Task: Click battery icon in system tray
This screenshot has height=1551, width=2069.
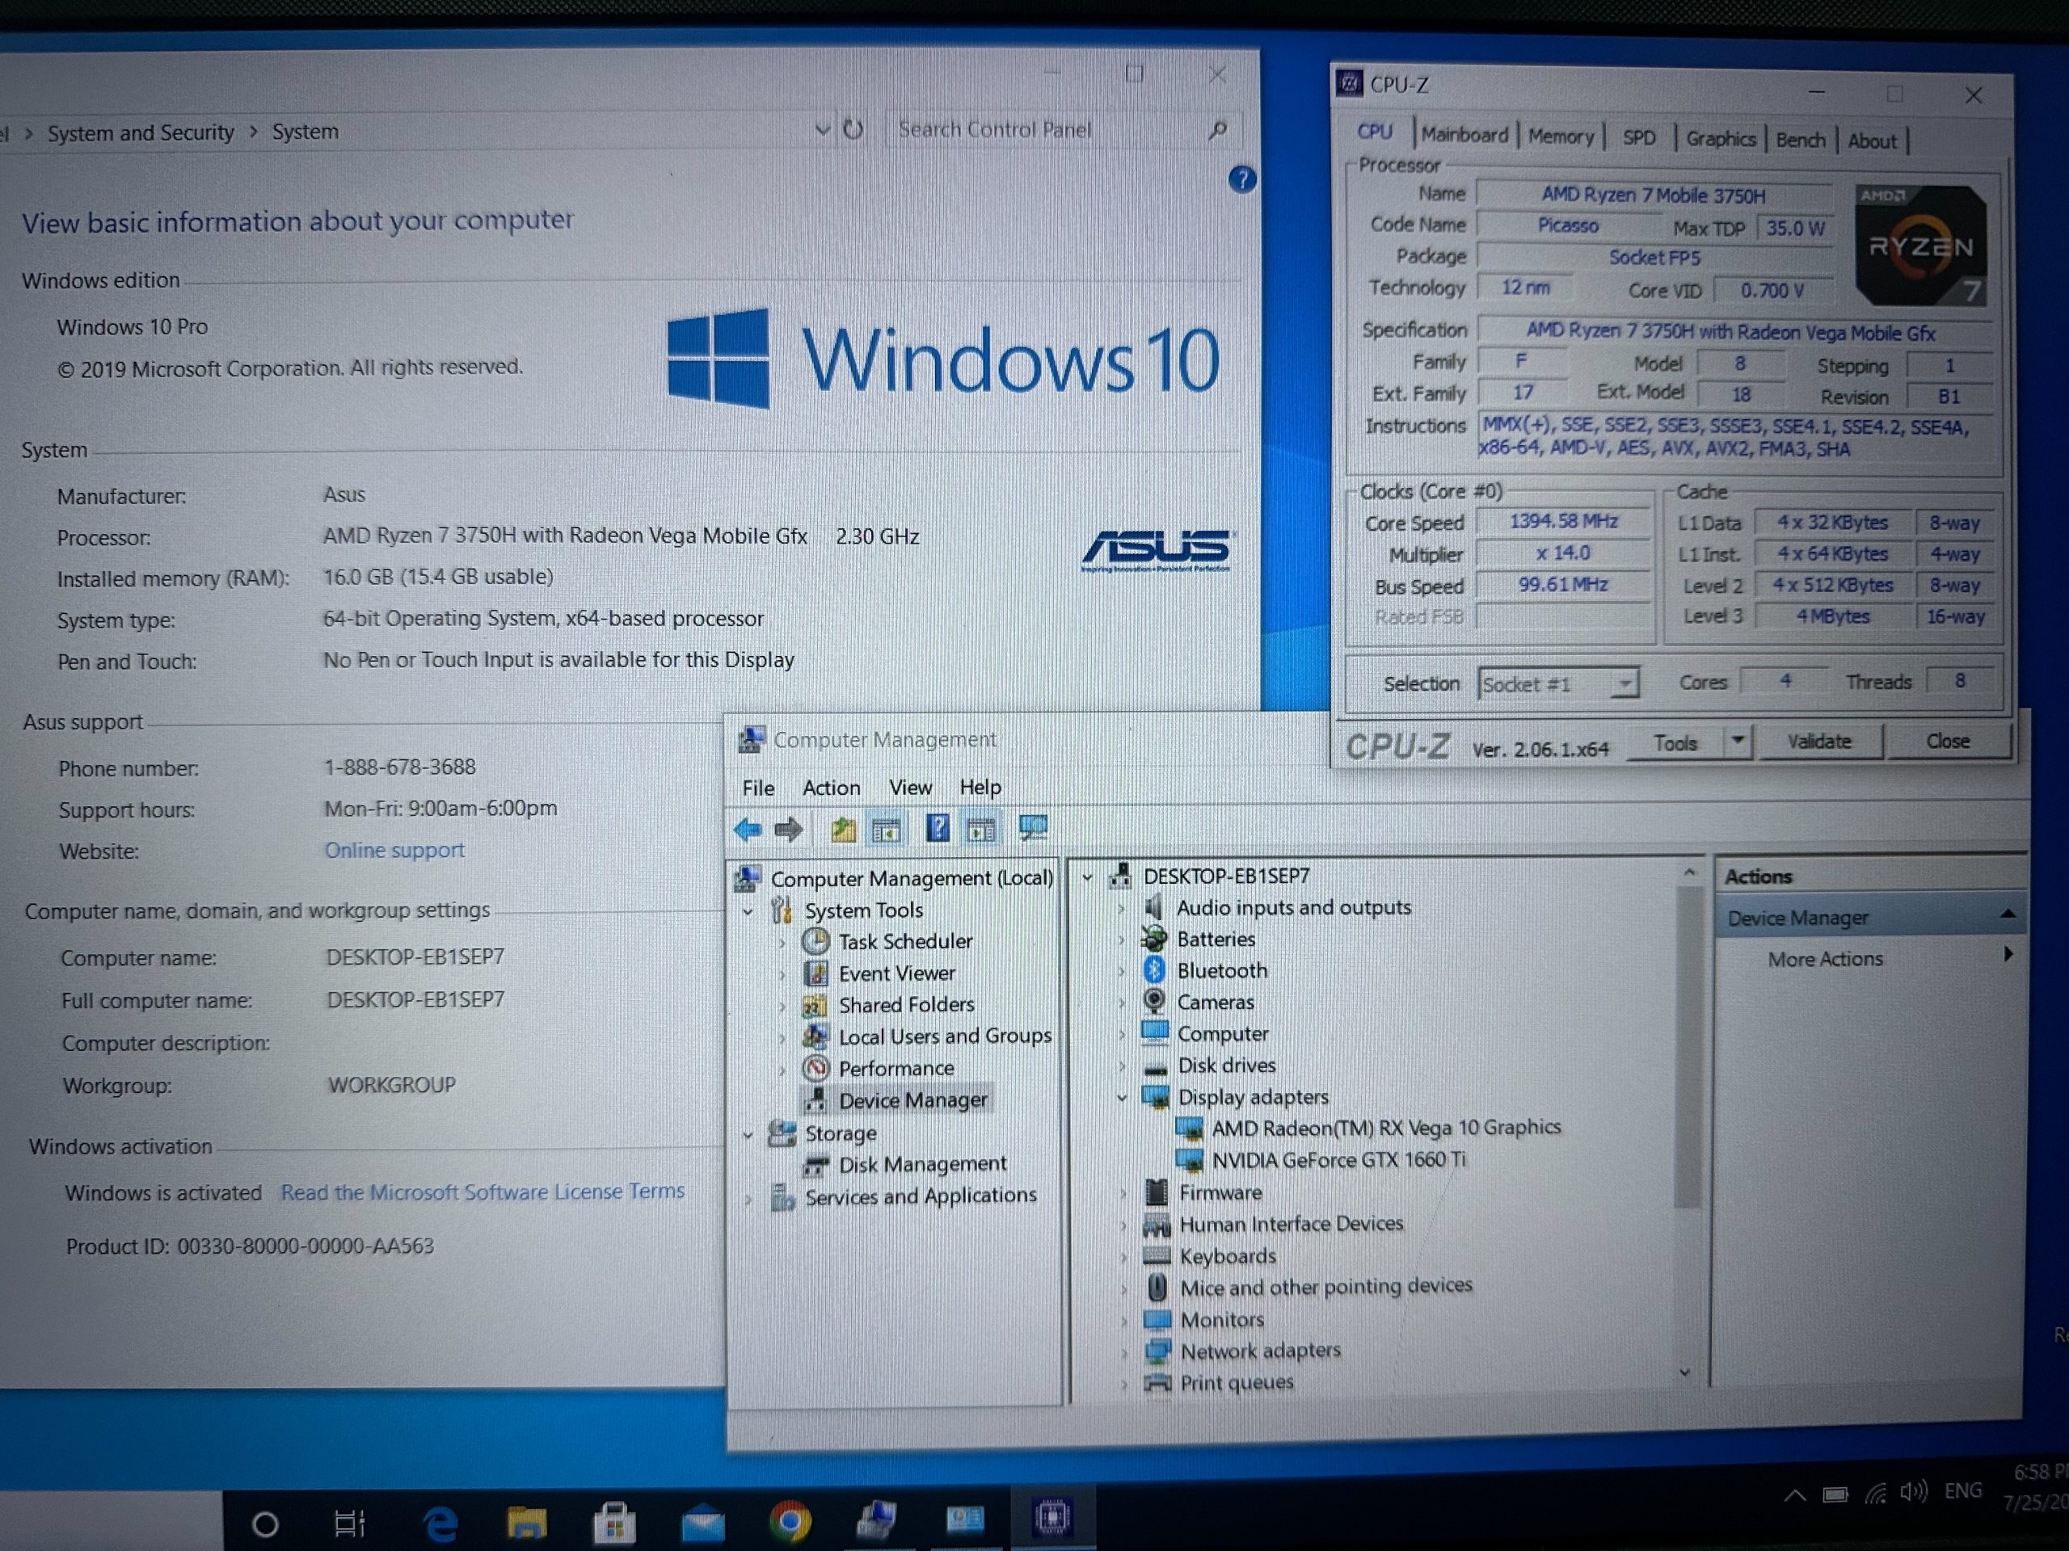Action: [1835, 1495]
